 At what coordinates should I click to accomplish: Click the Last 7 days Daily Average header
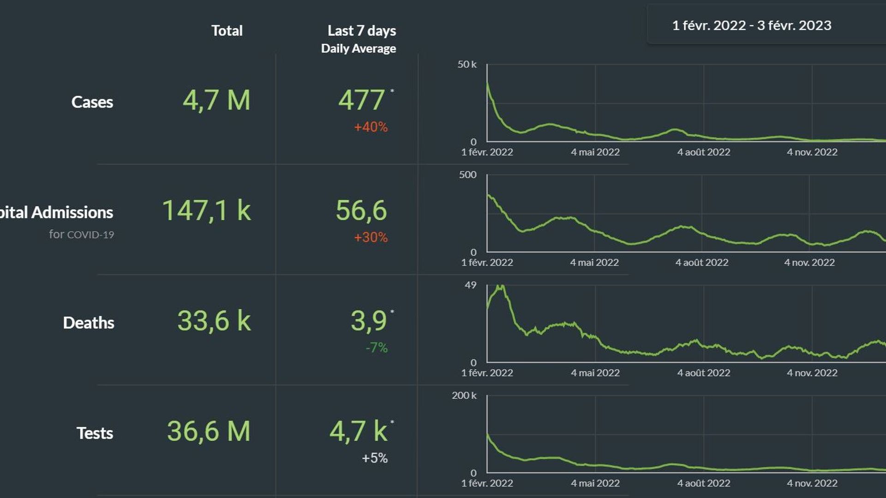tap(359, 39)
